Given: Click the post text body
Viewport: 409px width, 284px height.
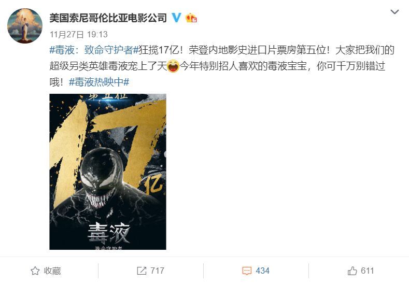Looking at the screenshot, I should click(222, 66).
